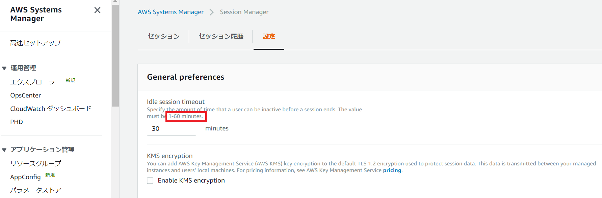Switch to the セッション履歴 tab
602x198 pixels.
(221, 36)
